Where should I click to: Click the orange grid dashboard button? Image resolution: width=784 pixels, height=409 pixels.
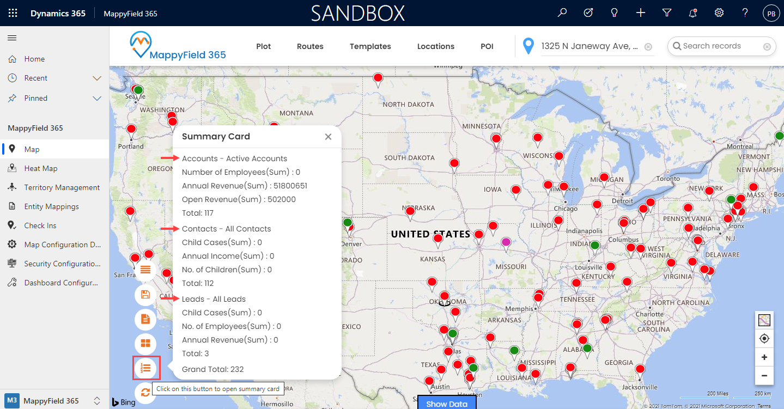145,344
